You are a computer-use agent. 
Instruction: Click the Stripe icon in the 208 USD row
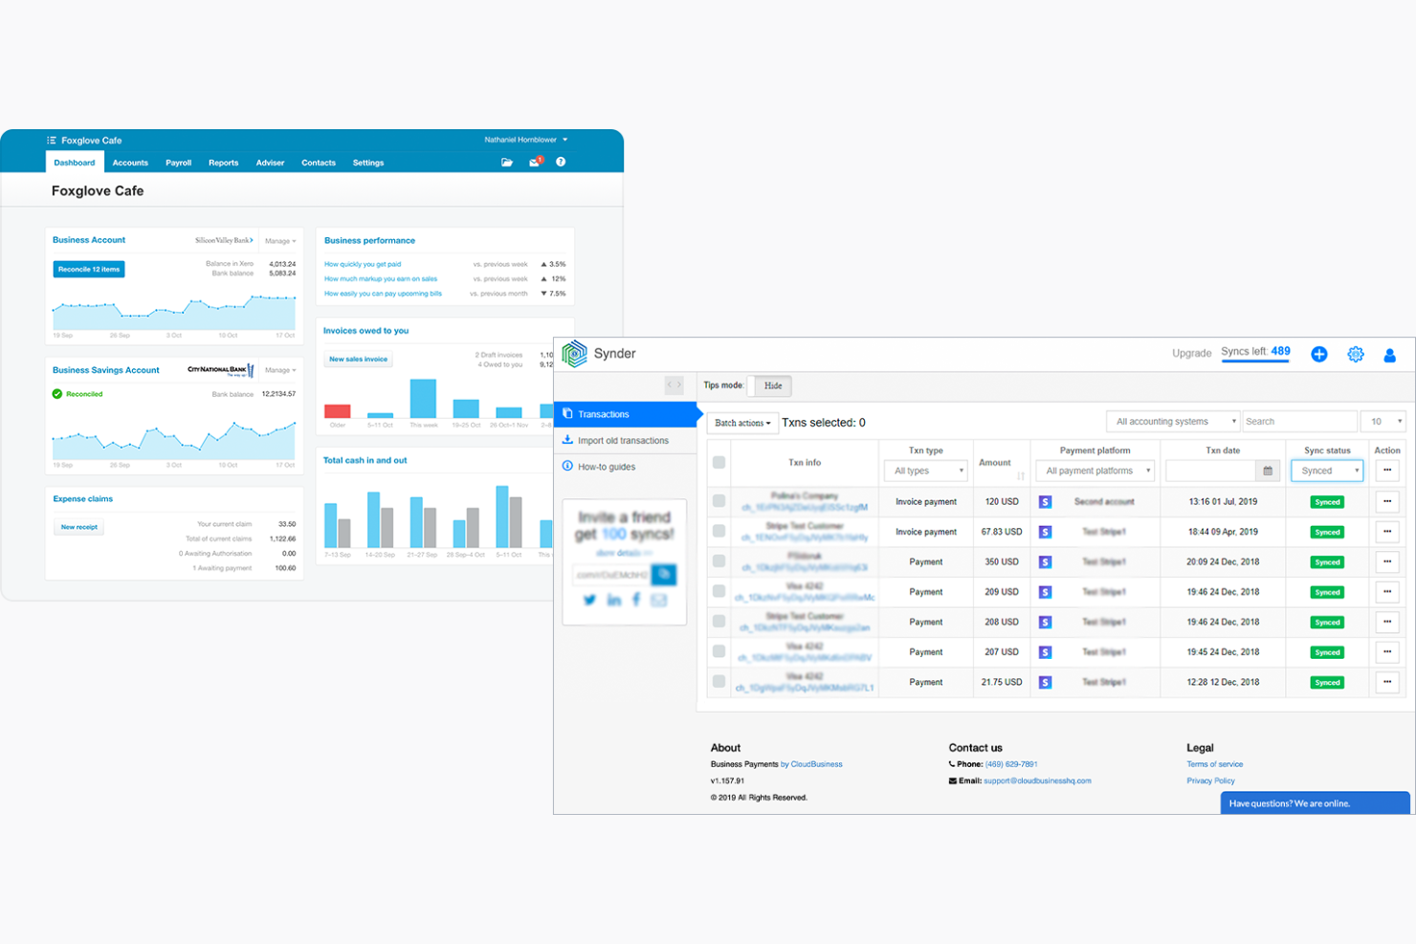click(x=1045, y=623)
